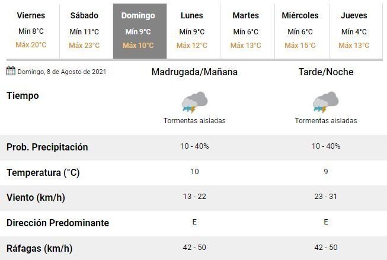Click the Tarde/Noche column header
The height and width of the screenshot is (260, 387).
[x=326, y=72]
